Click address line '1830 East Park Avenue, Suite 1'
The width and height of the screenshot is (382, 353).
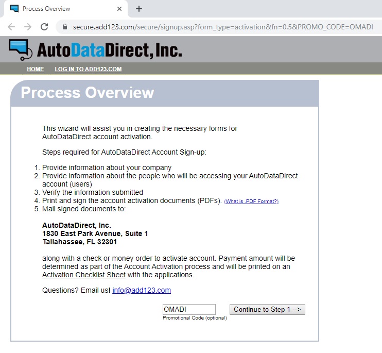point(95,233)
